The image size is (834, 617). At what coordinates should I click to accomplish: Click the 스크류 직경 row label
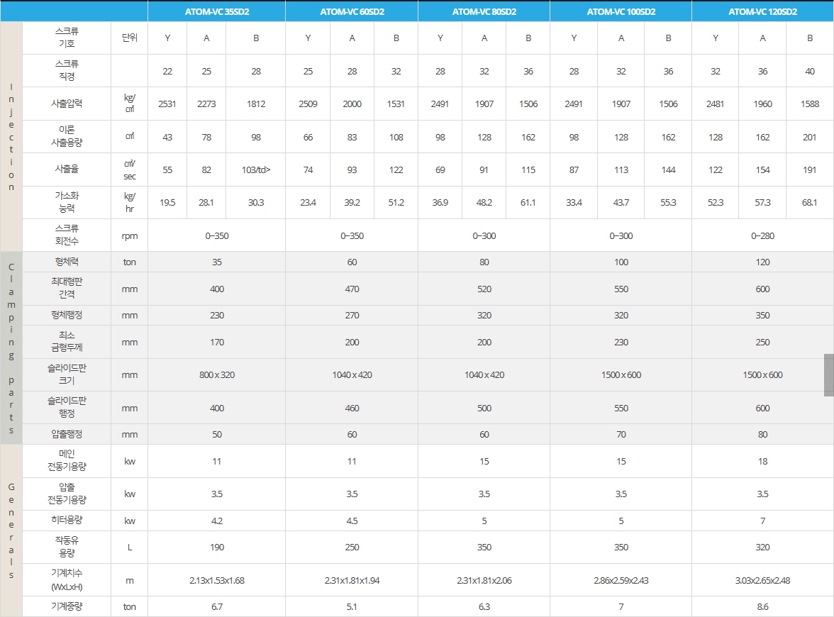pos(67,71)
